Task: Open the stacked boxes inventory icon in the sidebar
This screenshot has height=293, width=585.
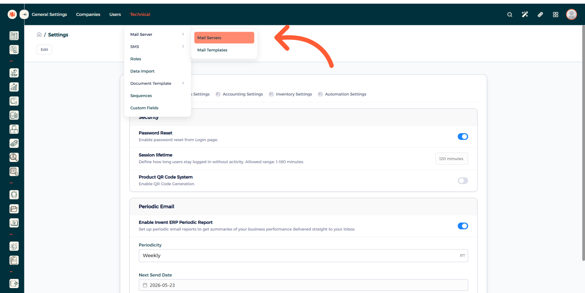Action: (x=14, y=129)
